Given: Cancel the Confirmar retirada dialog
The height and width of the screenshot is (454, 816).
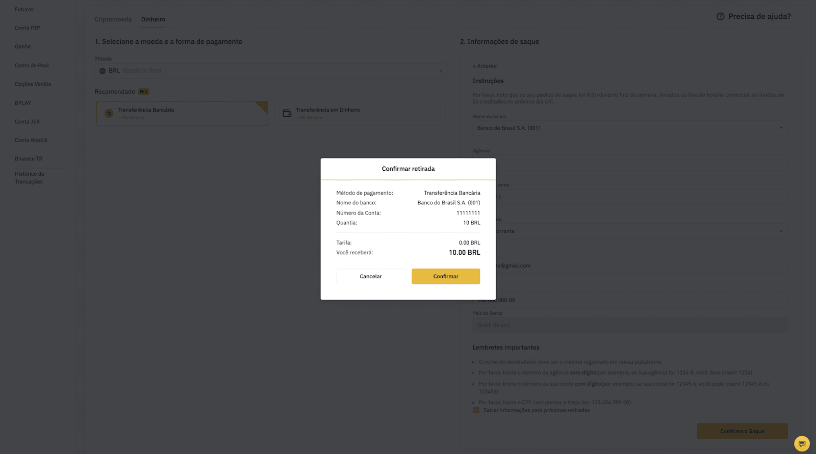Looking at the screenshot, I should 371,276.
